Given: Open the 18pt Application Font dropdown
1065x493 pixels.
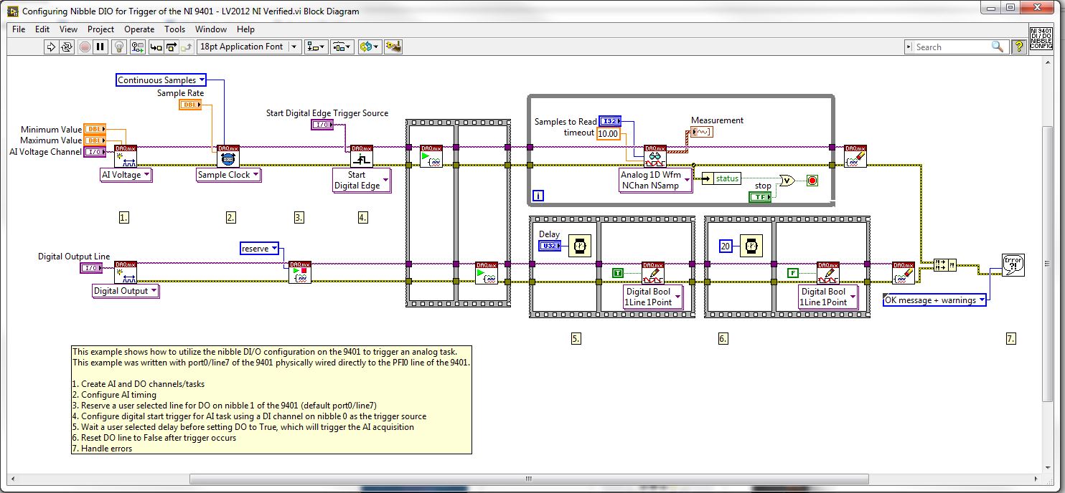Looking at the screenshot, I should tap(248, 47).
